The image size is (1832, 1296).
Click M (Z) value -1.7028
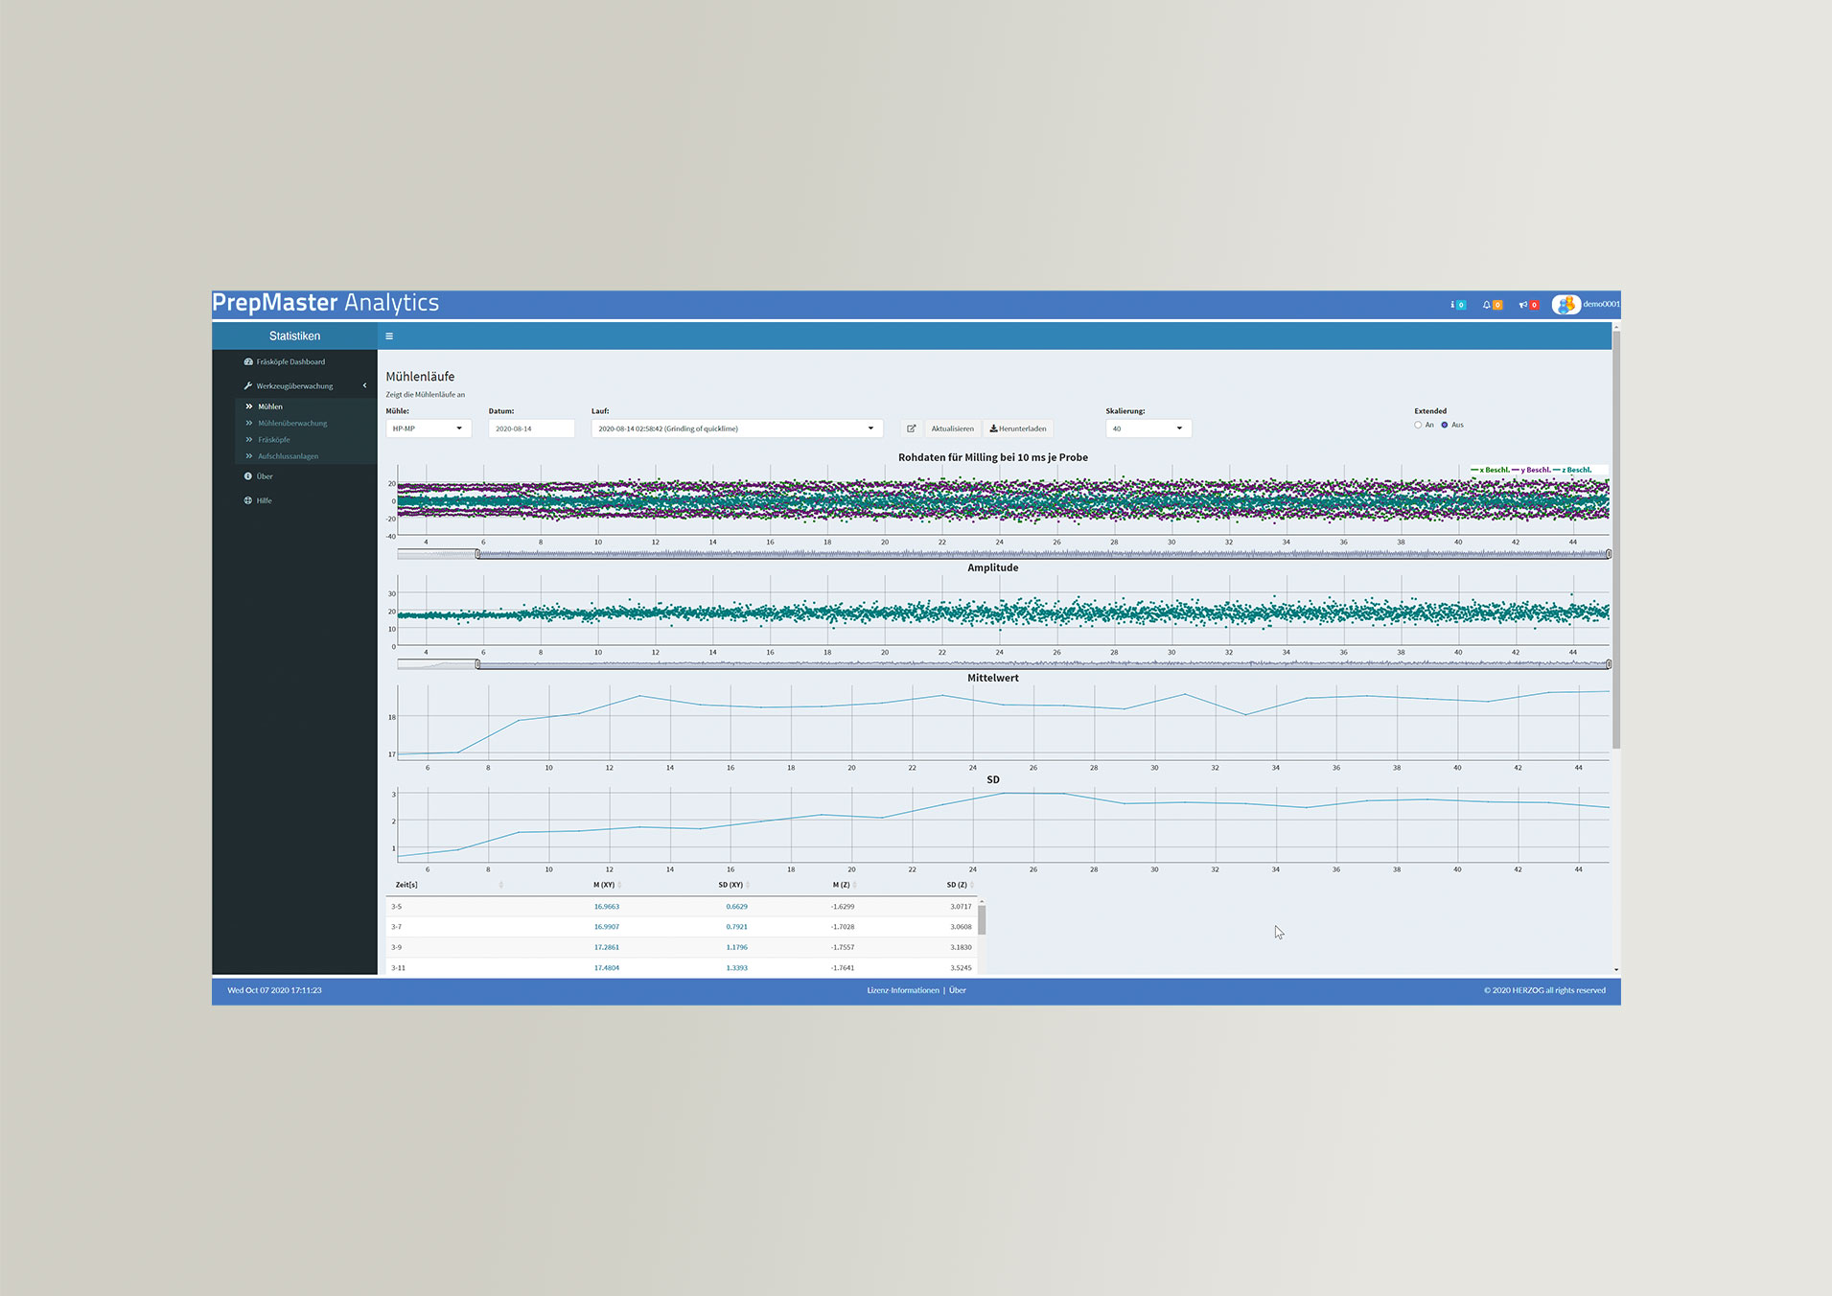[842, 927]
